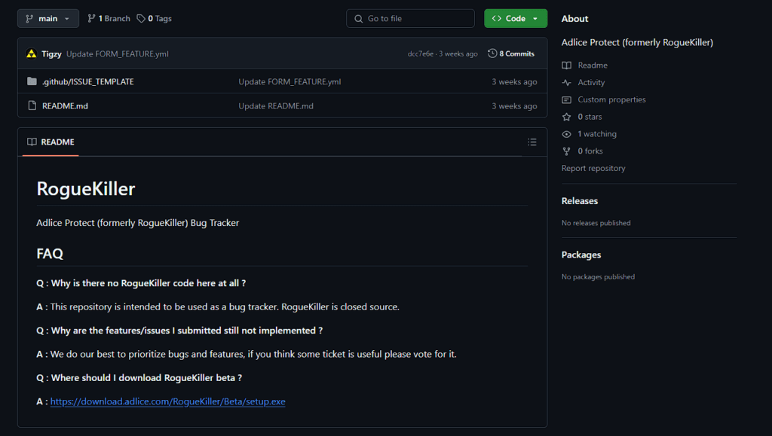Open Custom properties in About sidebar
The width and height of the screenshot is (772, 436).
point(611,99)
